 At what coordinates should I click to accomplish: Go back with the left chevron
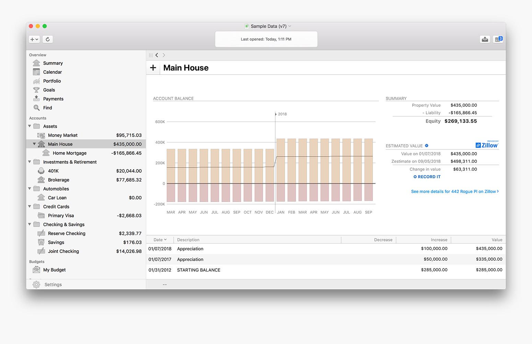click(157, 55)
